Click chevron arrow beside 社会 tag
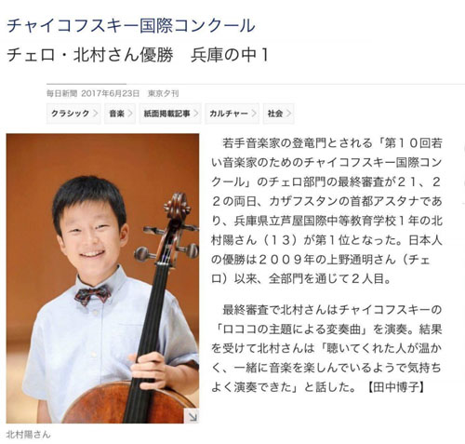Image resolution: width=465 pixels, height=444 pixels. [x=289, y=114]
